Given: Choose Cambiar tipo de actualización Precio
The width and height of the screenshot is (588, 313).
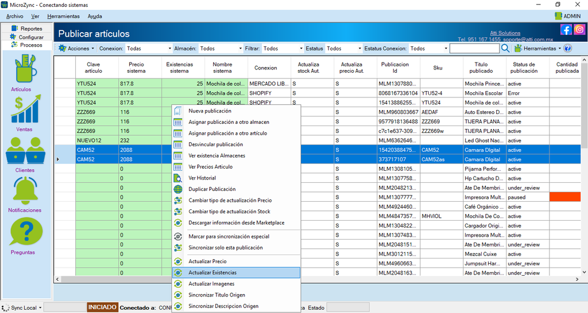Looking at the screenshot, I should [236, 200].
